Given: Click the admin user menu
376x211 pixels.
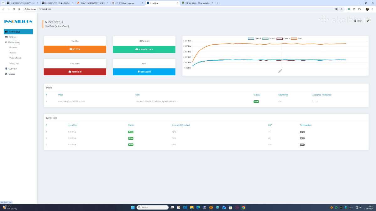Looking at the screenshot, I should pos(358,21).
